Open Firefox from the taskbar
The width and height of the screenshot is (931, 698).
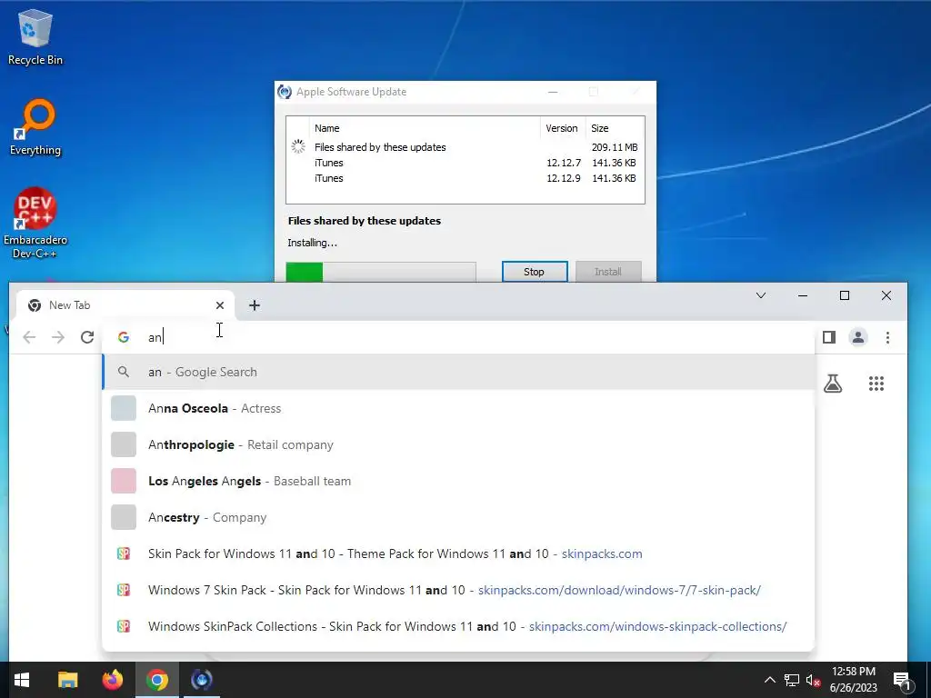point(112,680)
